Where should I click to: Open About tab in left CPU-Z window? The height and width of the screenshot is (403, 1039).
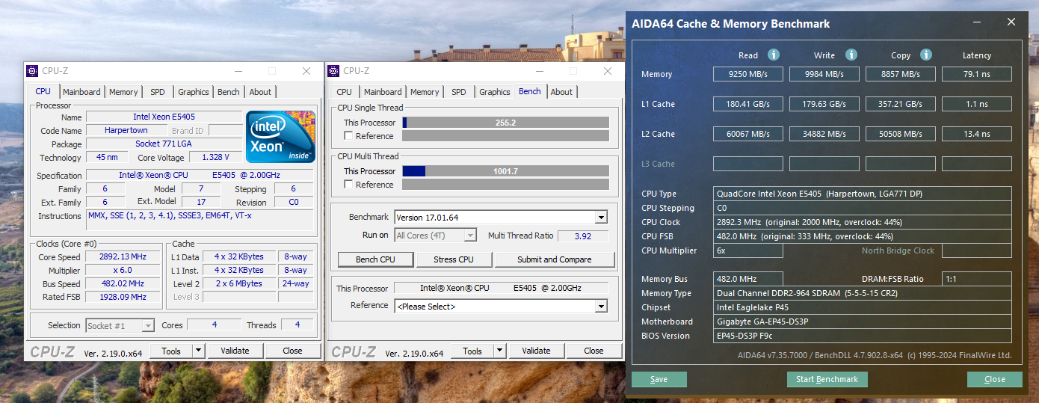260,92
